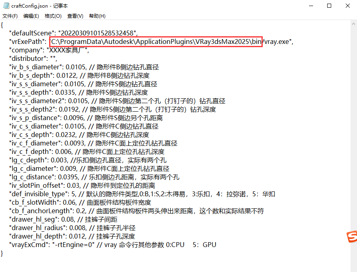Image resolution: width=357 pixels, height=272 pixels.
Task: Click the "iv_slotPin_offset" line
Action: (82, 185)
